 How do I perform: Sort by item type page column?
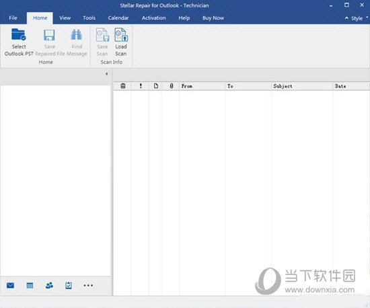coord(156,86)
